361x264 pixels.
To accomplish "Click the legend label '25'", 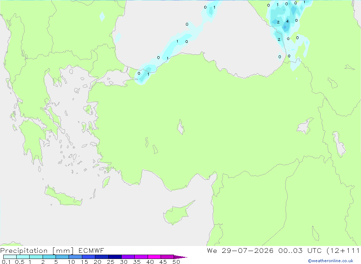I will (110, 262).
